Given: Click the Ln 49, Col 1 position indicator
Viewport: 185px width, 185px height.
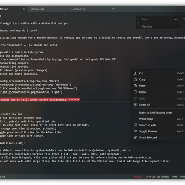Looking at the screenshot, I should 157,177.
